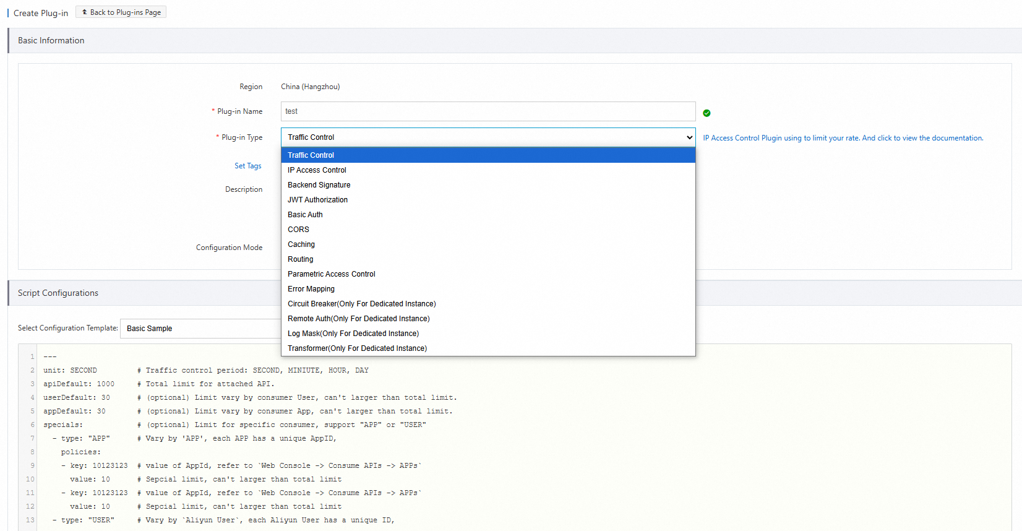Select Routing from the type list
The image size is (1022, 531).
click(301, 259)
